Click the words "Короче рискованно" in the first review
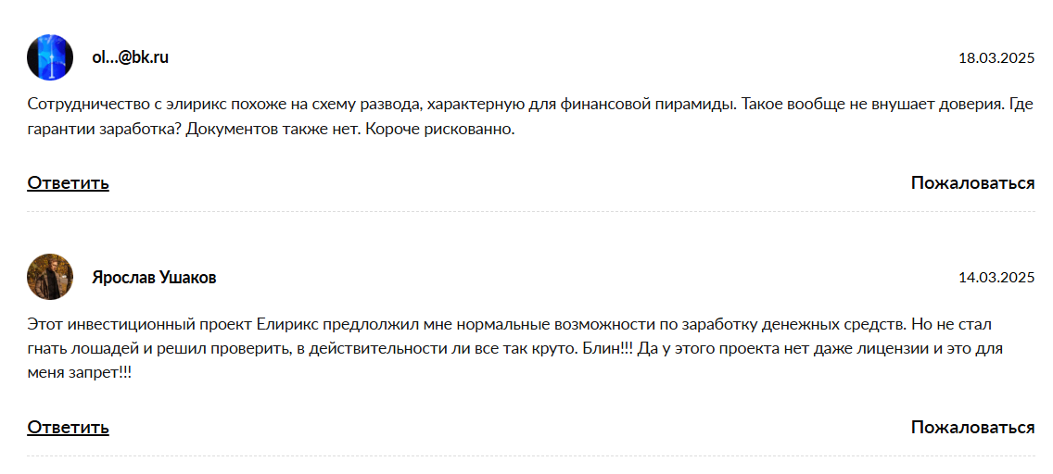The height and width of the screenshot is (474, 1053). 439,129
